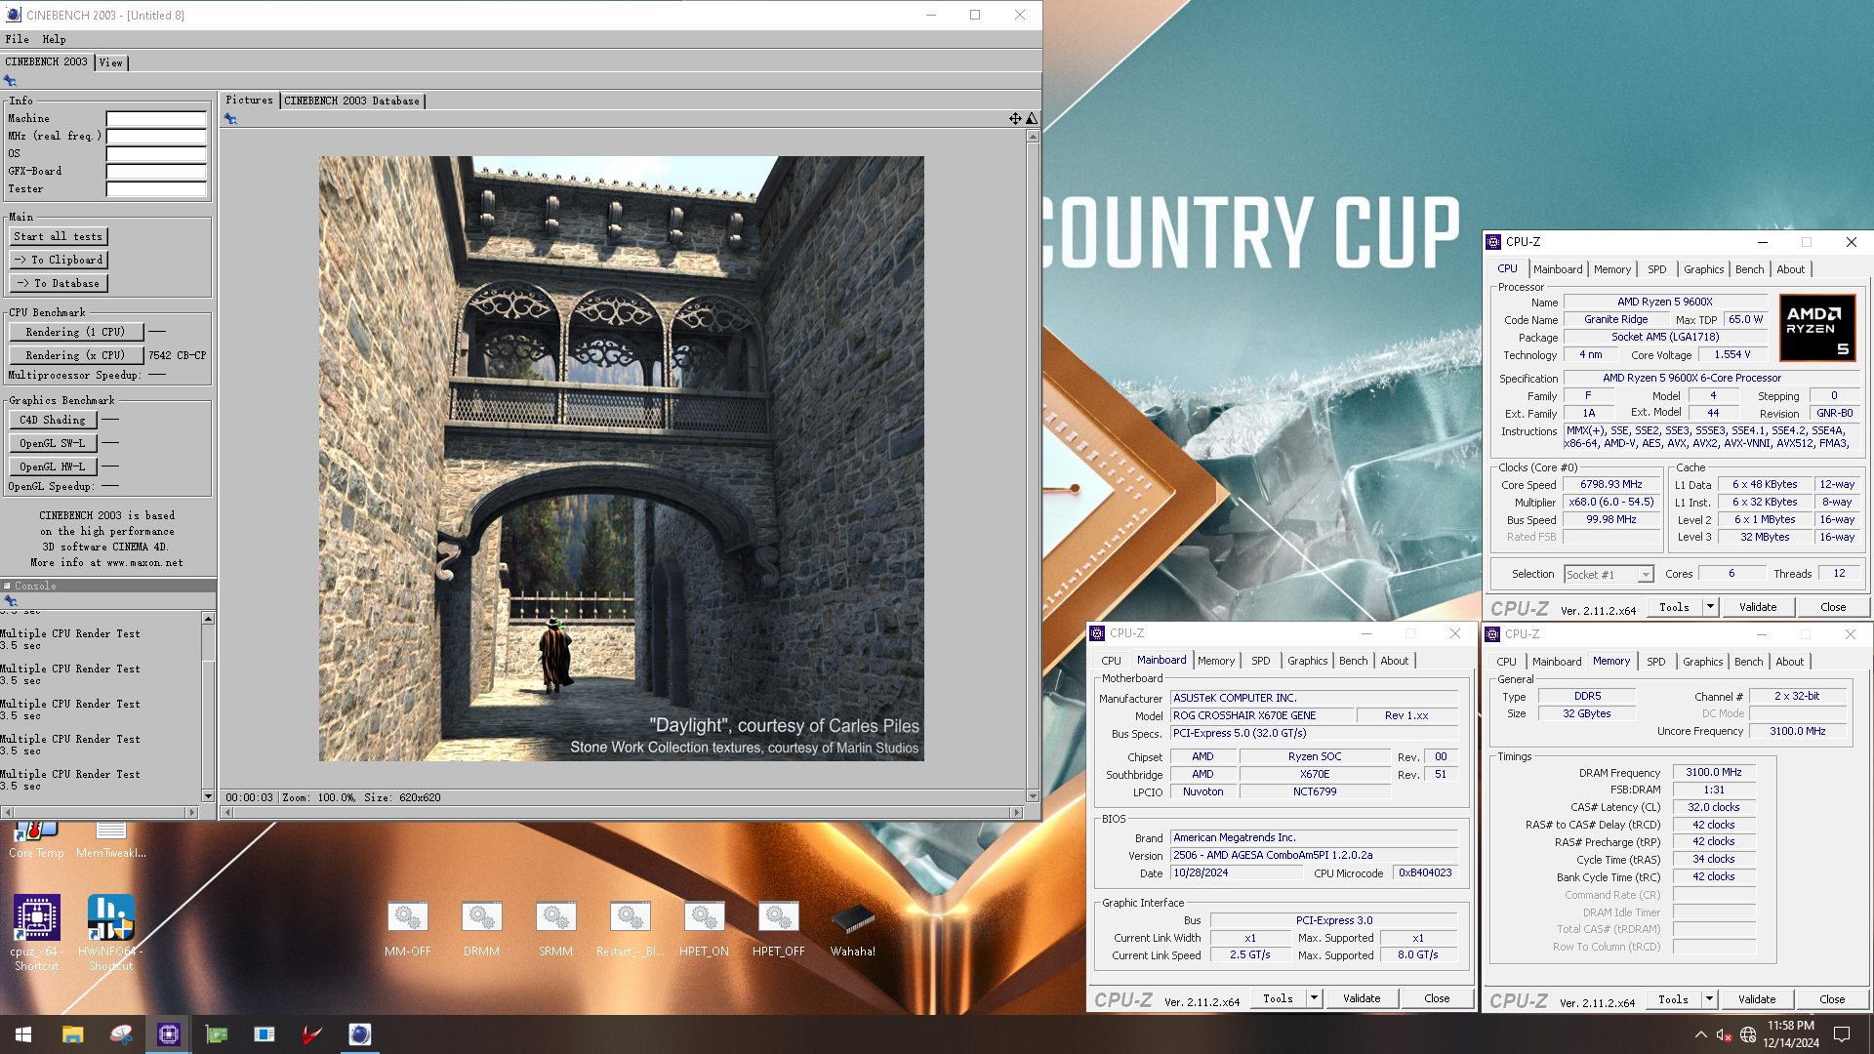This screenshot has height=1054, width=1874.
Task: Show hidden tray icons chevron
Action: pyautogui.click(x=1700, y=1034)
